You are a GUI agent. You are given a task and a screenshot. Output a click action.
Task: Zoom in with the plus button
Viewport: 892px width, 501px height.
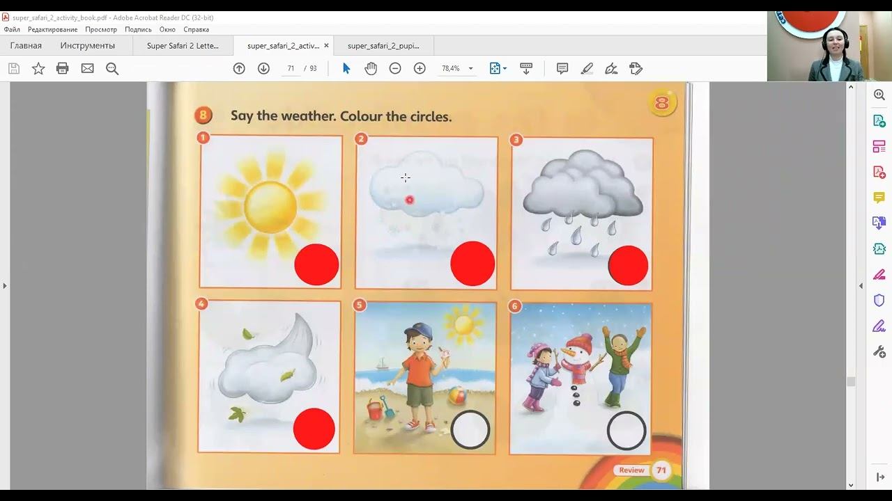point(420,68)
